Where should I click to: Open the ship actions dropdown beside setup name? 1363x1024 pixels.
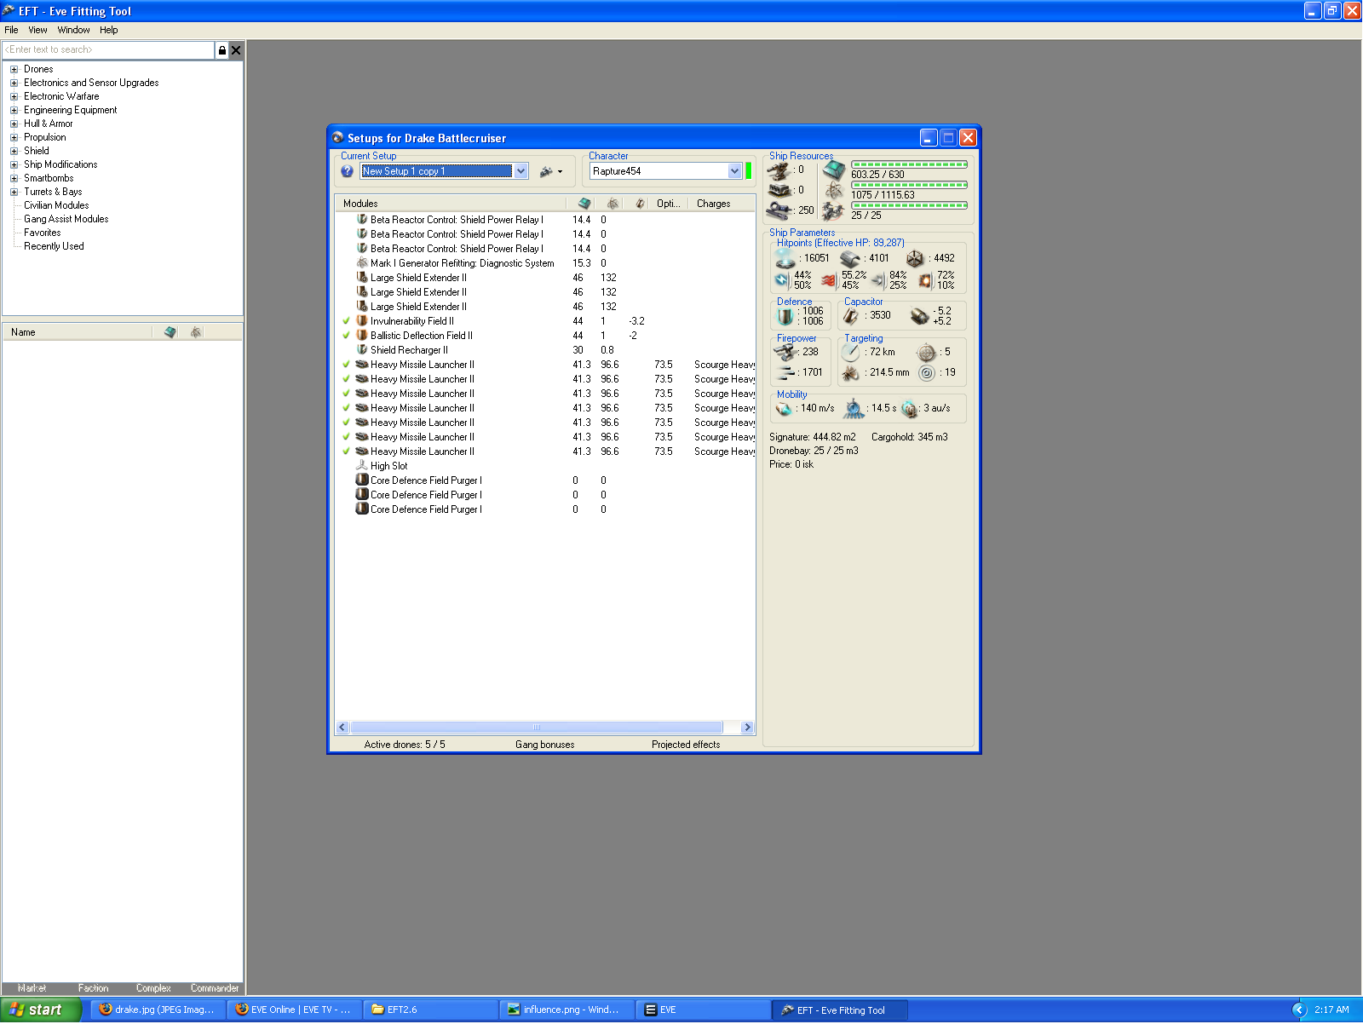pyautogui.click(x=551, y=171)
